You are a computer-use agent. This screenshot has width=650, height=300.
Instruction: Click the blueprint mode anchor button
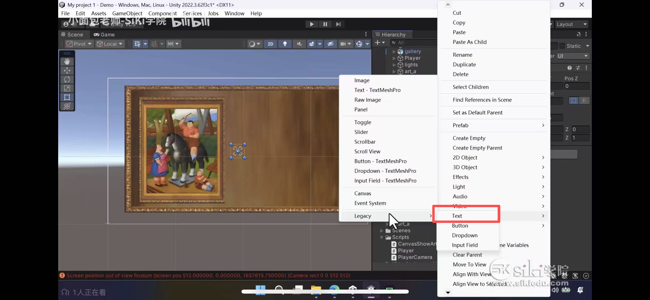pyautogui.click(x=574, y=101)
